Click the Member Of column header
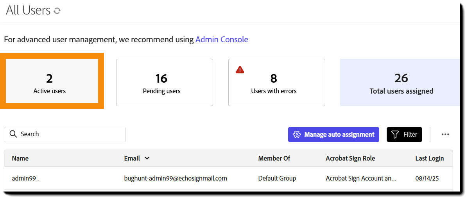 pyautogui.click(x=274, y=158)
